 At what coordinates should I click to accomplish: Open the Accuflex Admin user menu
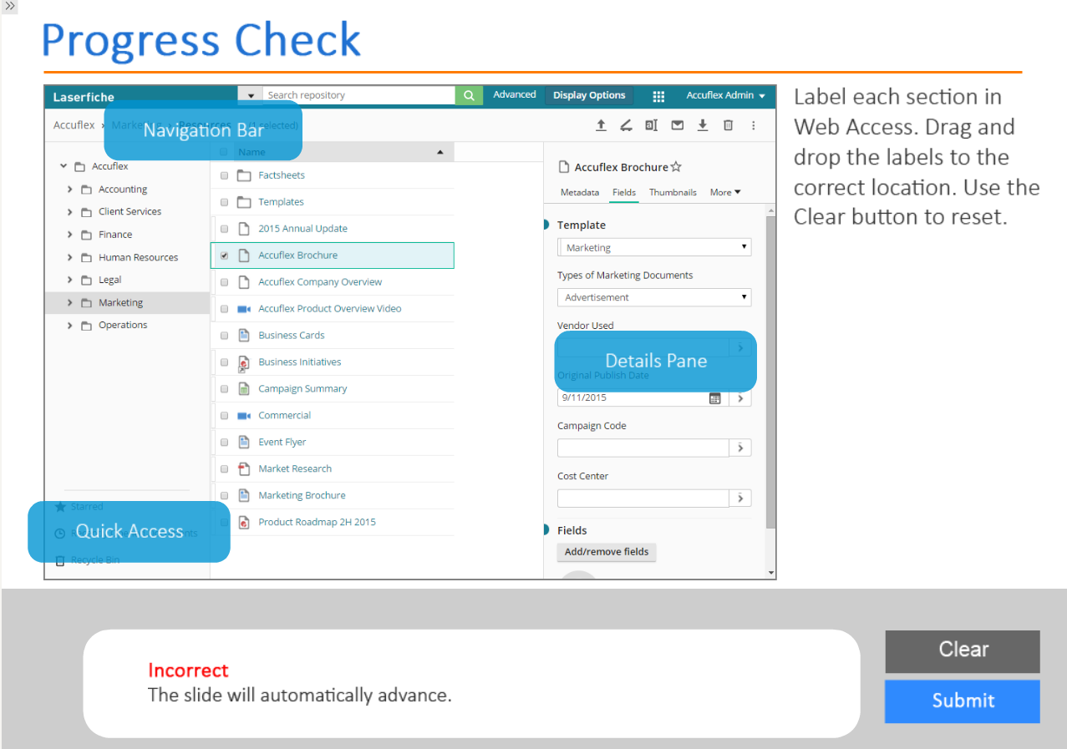click(x=725, y=95)
